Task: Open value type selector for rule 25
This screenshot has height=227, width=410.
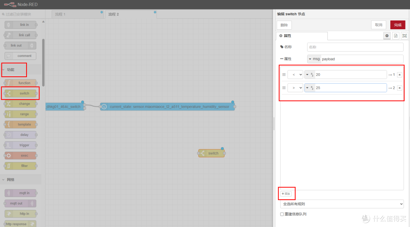Action: tap(310, 88)
